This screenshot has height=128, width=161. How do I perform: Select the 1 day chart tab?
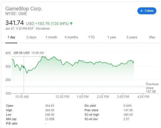(11, 37)
